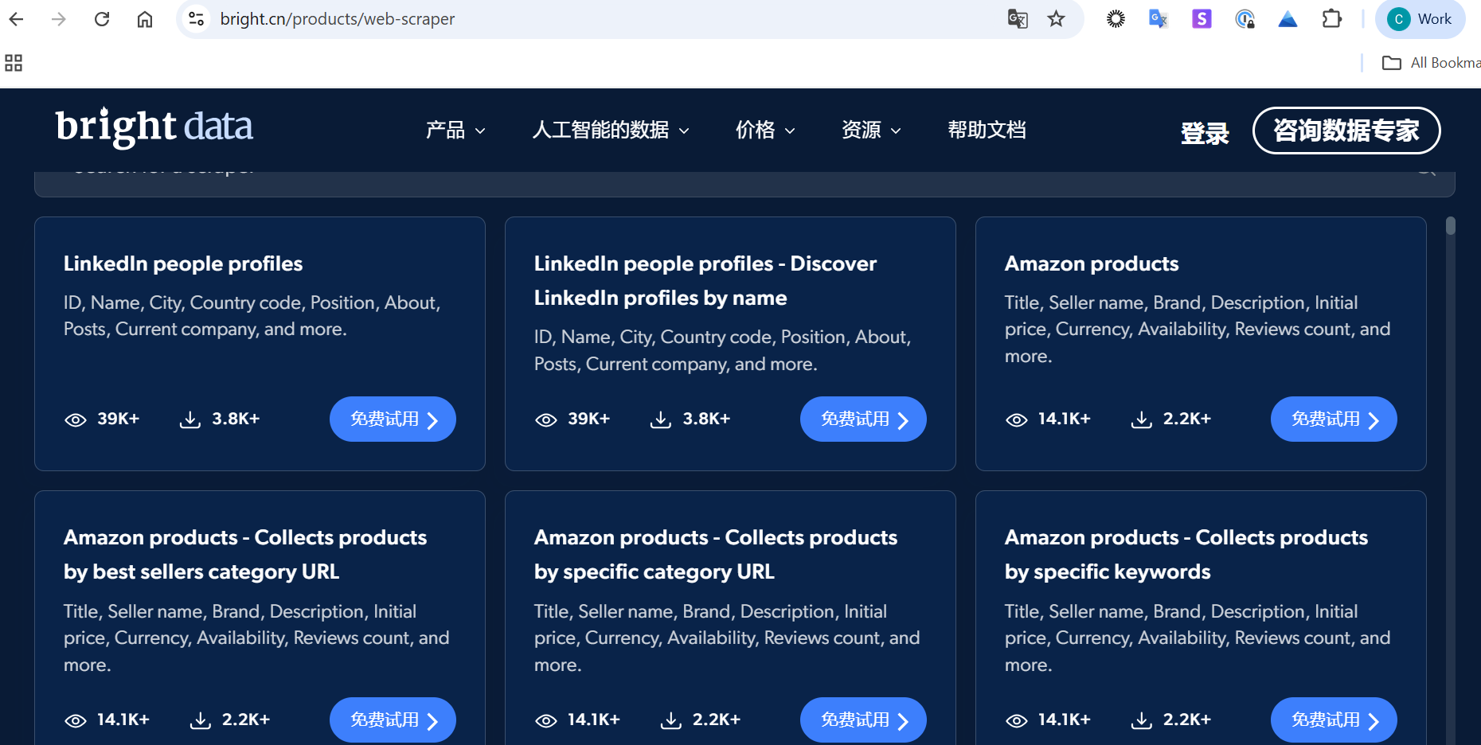The image size is (1481, 745).
Task: Click eye icon on Discover LinkedIn profiles by name card
Action: (x=546, y=419)
